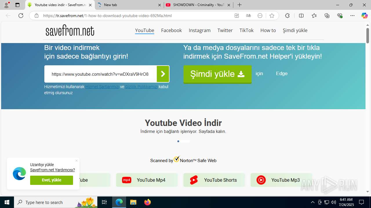Click Şimdi yükle green install button

click(x=217, y=74)
